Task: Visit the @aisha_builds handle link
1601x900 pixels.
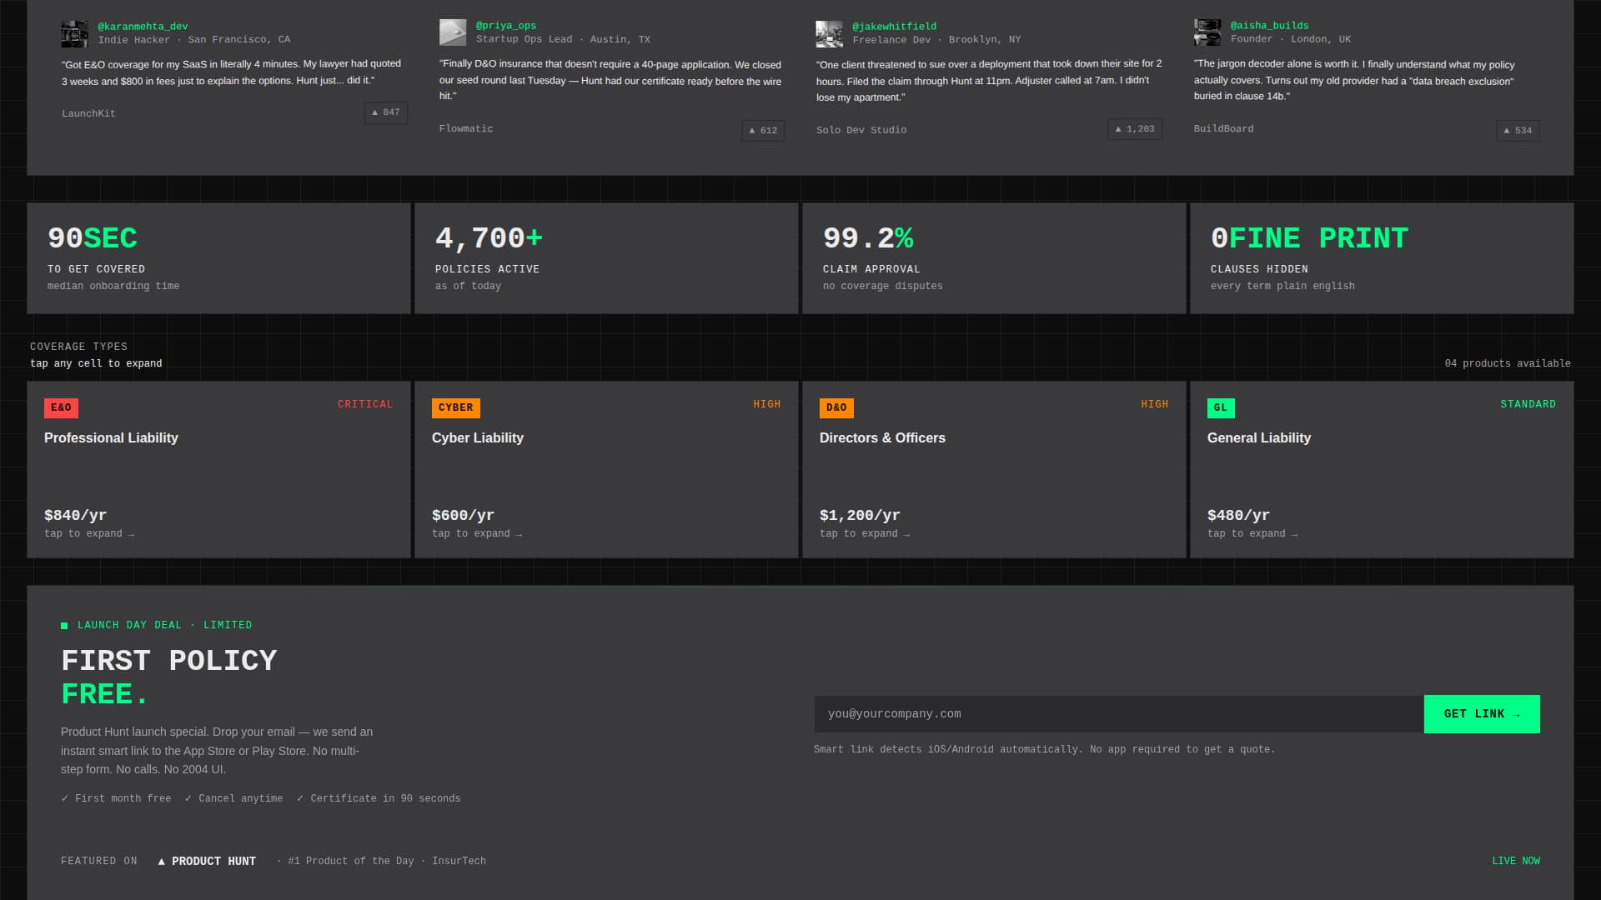Action: coord(1269,26)
